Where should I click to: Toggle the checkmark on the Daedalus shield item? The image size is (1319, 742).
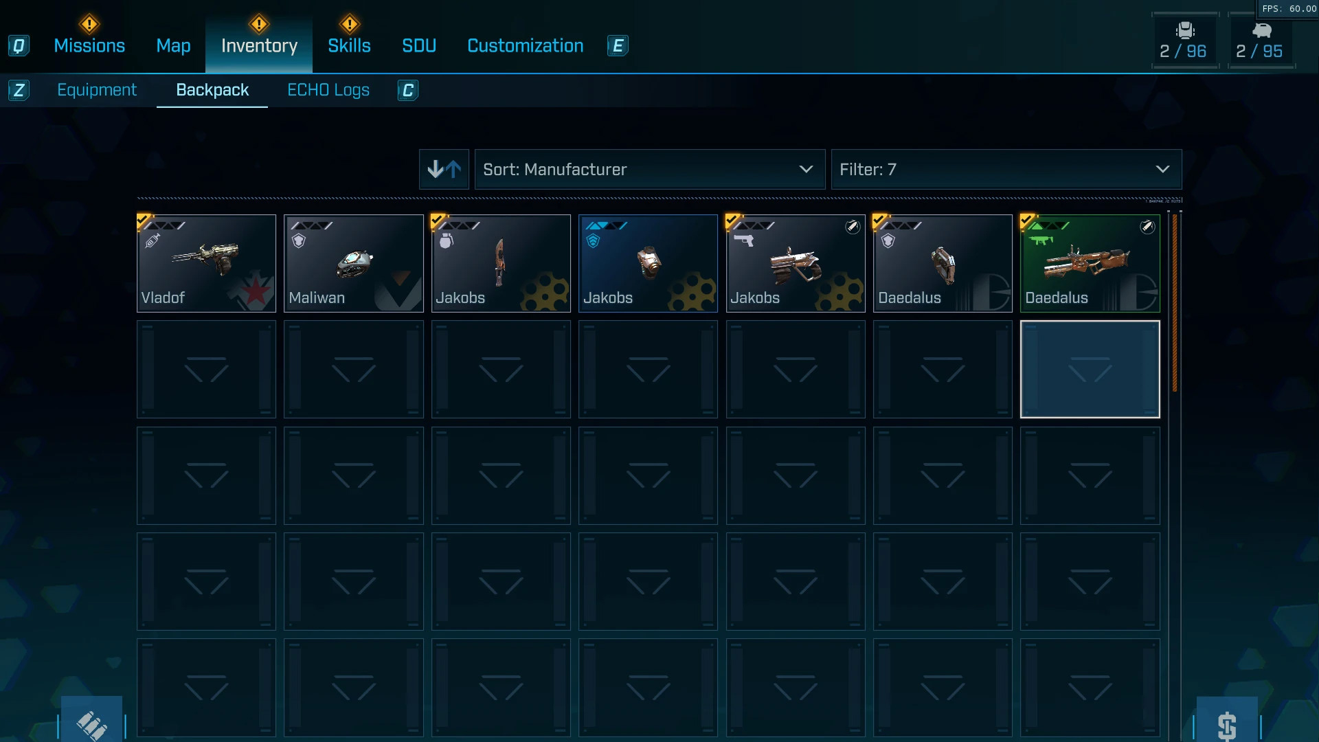tap(880, 221)
